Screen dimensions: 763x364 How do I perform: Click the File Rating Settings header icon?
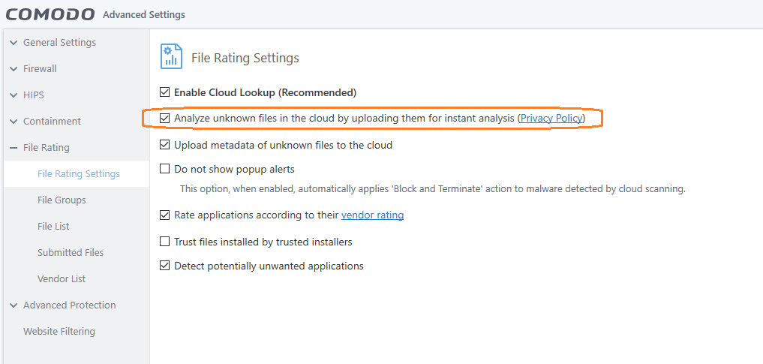coord(171,57)
